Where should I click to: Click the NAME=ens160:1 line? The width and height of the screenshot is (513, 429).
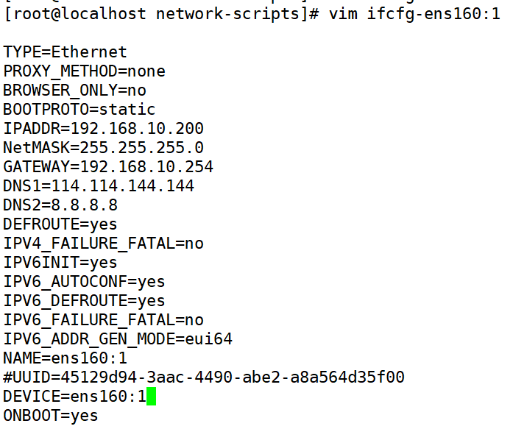65,358
